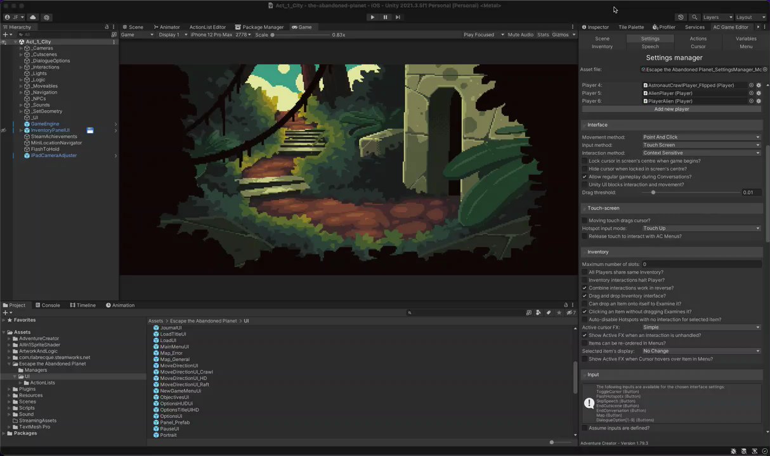Toggle Mute Audio in Game view
Viewport: 770px width, 456px height.
point(521,35)
